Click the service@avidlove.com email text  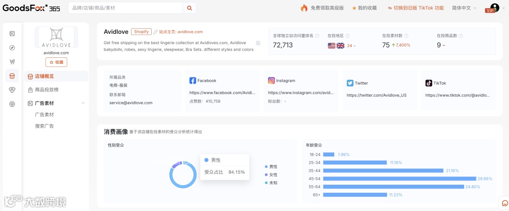131,103
